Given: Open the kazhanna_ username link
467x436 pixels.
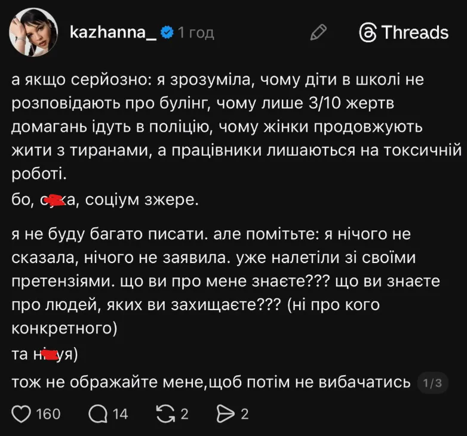Looking at the screenshot, I should 113,32.
